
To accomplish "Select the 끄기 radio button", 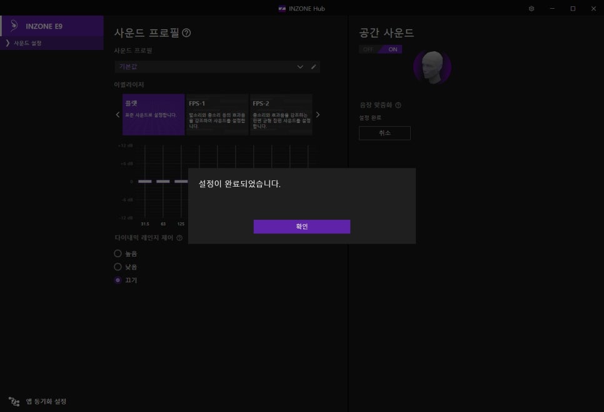I will click(x=118, y=280).
